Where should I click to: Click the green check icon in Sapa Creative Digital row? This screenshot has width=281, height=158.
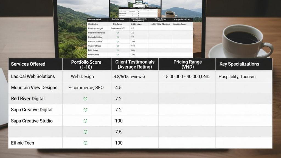tap(86, 110)
